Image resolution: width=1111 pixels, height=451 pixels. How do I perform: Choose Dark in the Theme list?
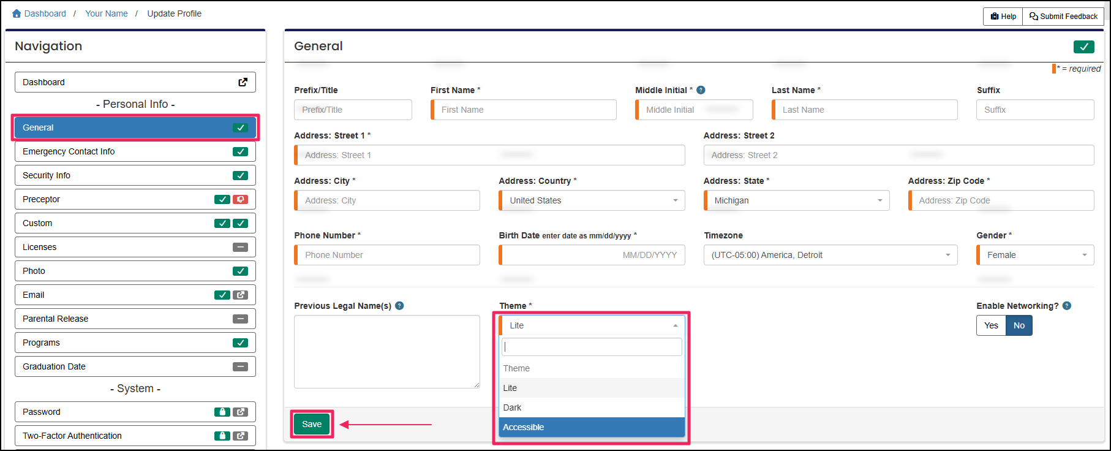(592, 407)
